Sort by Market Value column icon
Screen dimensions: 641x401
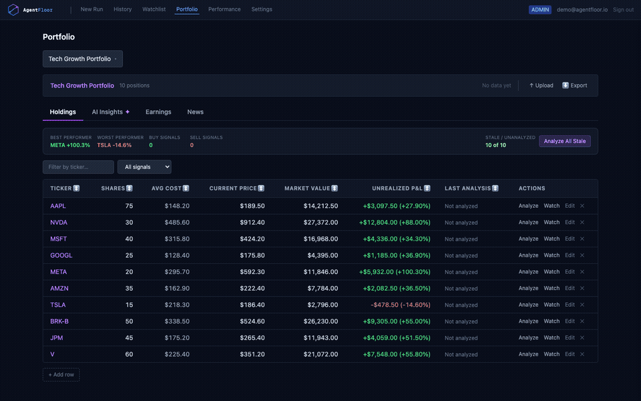coord(335,188)
